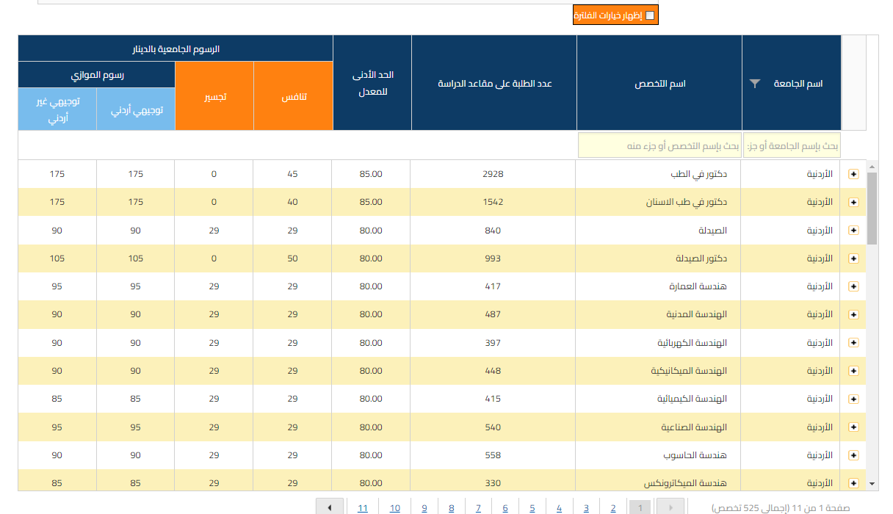The image size is (893, 514).
Task: Click the plus icon beside الهندسة الكهربائية
Action: pyautogui.click(x=853, y=342)
